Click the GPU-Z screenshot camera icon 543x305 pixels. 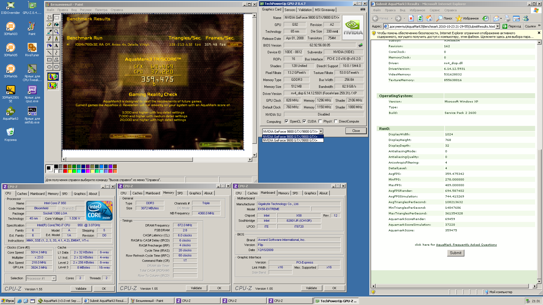(362, 9)
